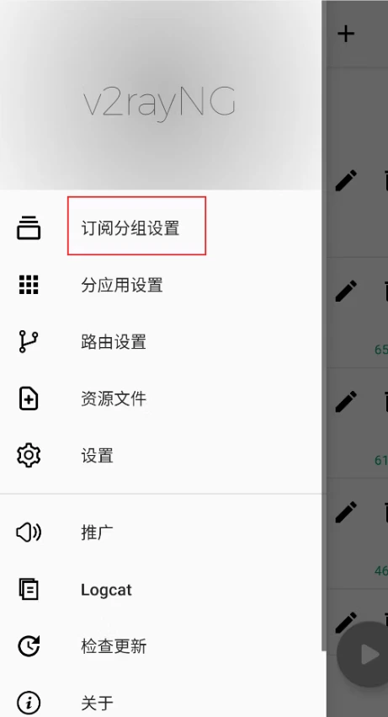Click the info icon for 关于
Screen dimensions: 388x717
[x=29, y=703]
